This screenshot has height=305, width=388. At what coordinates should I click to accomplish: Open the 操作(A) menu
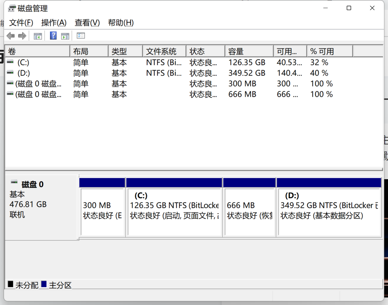pyautogui.click(x=54, y=22)
